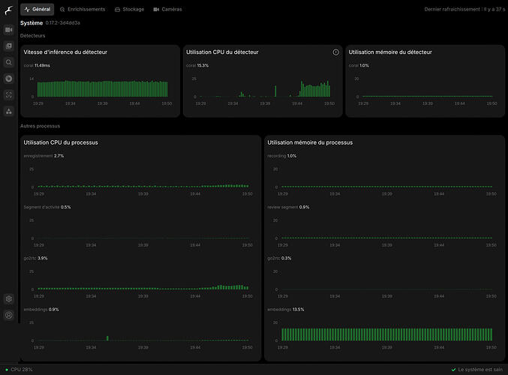Click the recording 1.0% memory label
This screenshot has width=508, height=375.
click(x=282, y=156)
